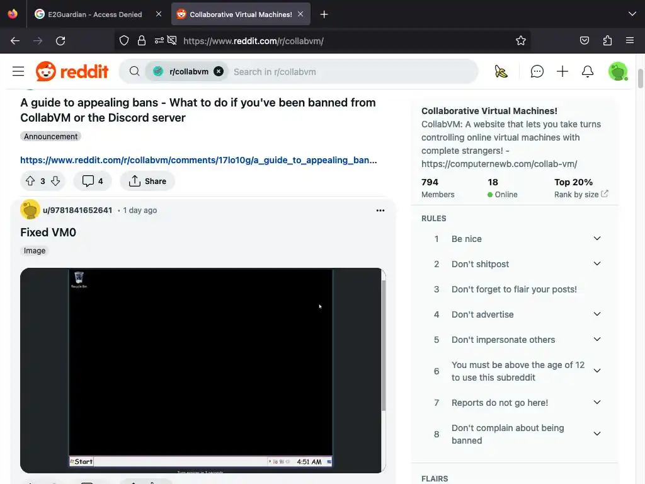Viewport: 645px width, 484px height.
Task: Open browser extensions puzzle icon
Action: [x=607, y=41]
